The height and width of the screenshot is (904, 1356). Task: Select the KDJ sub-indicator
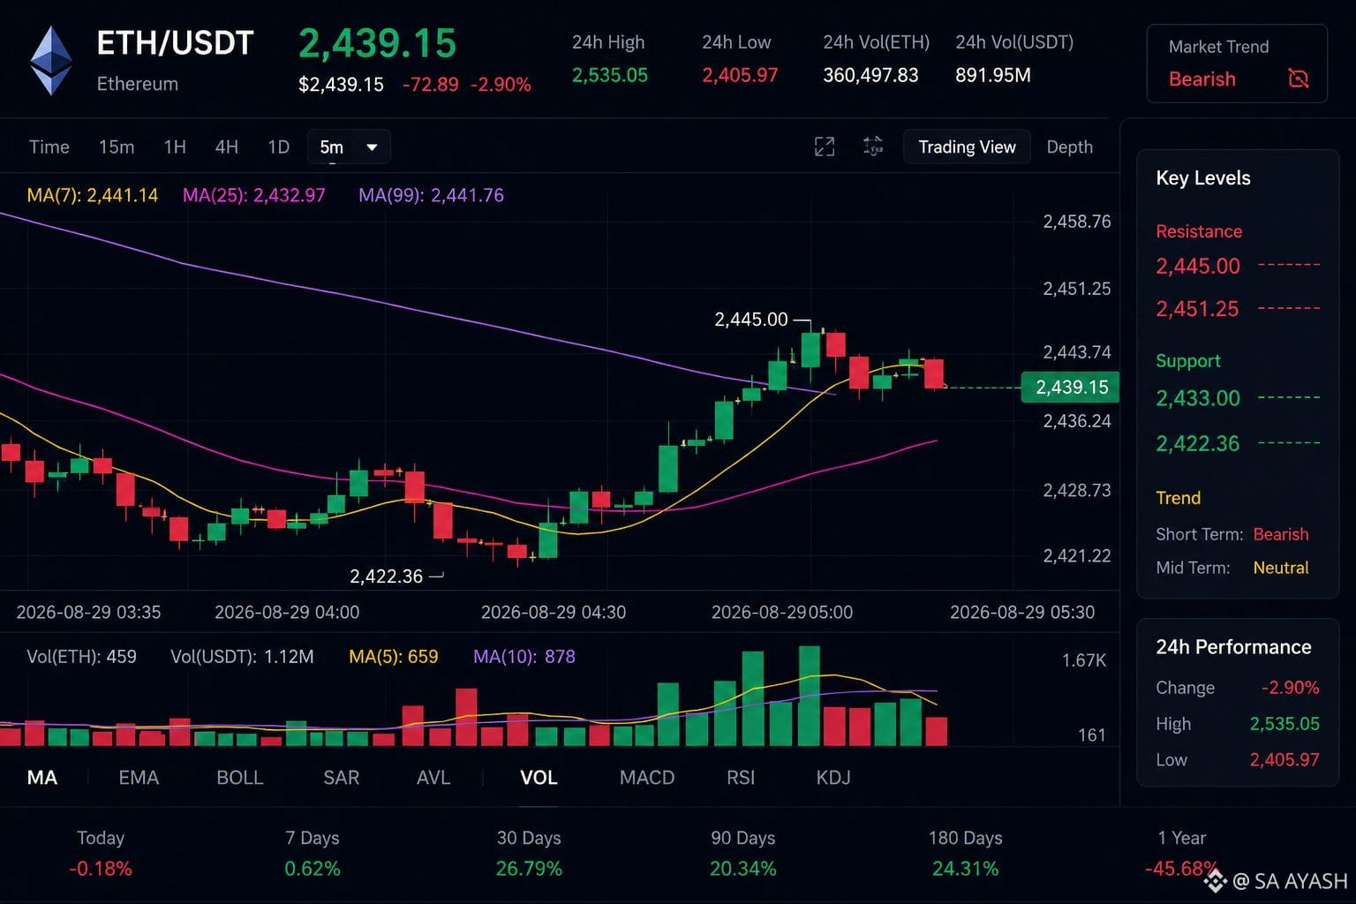[833, 777]
